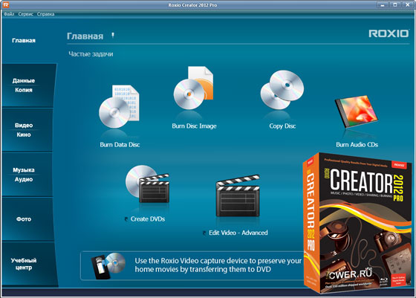416x298 pixels.
Task: Close the Roxio Creator 2012 Pro window
Action: point(408,4)
